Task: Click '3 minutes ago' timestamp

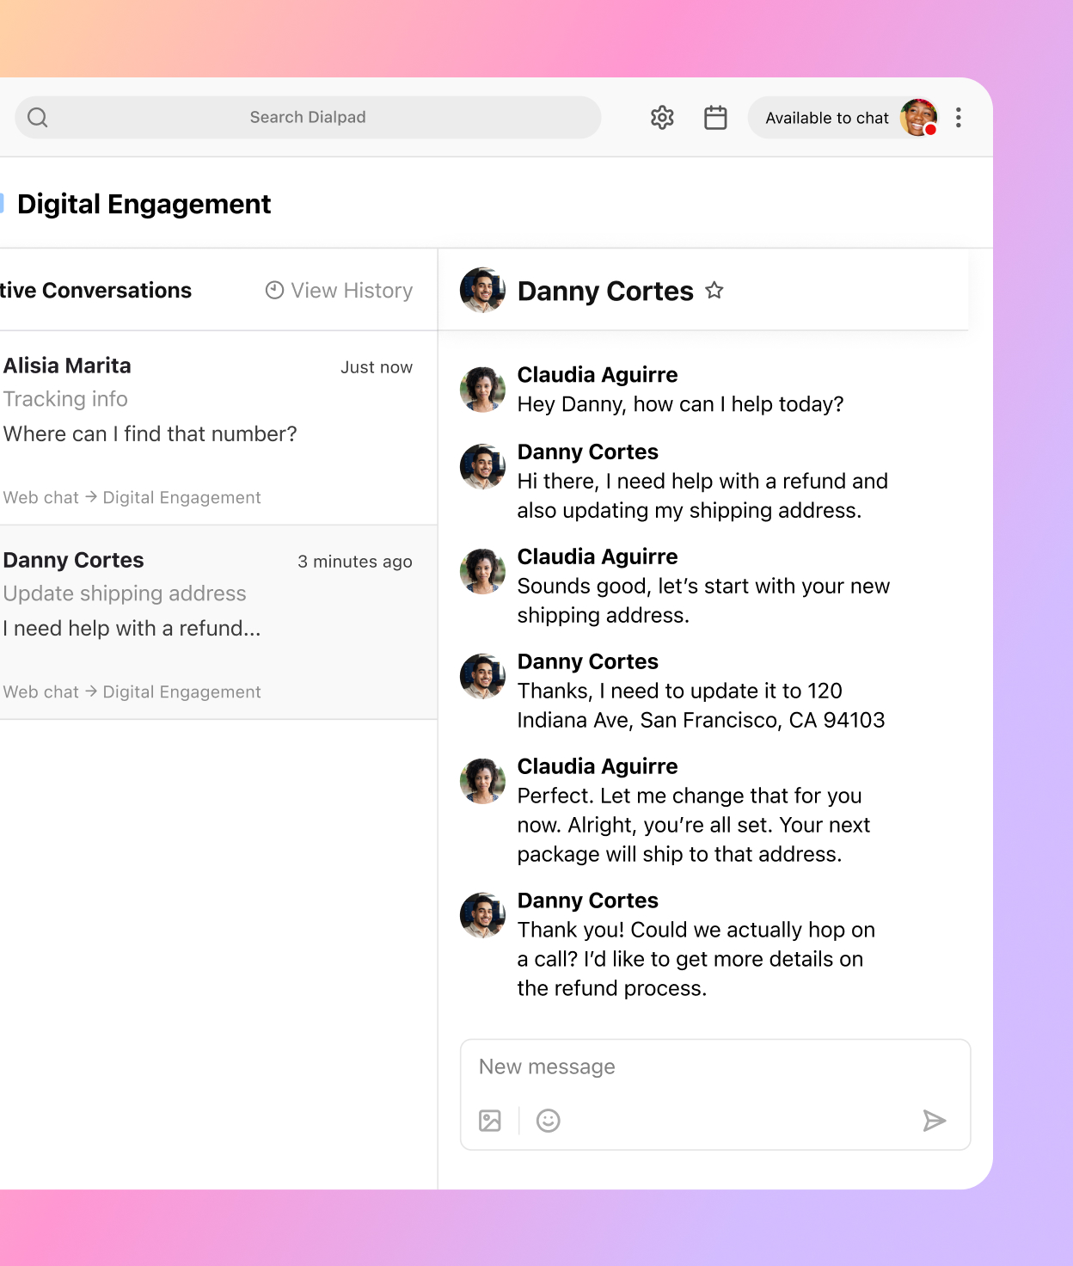Action: (355, 562)
